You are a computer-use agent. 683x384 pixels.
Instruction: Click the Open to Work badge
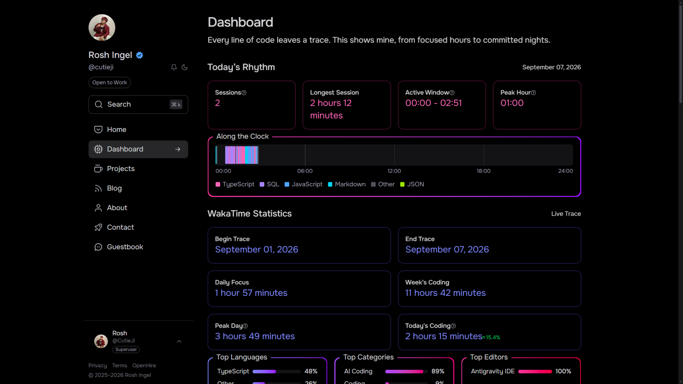(x=109, y=82)
